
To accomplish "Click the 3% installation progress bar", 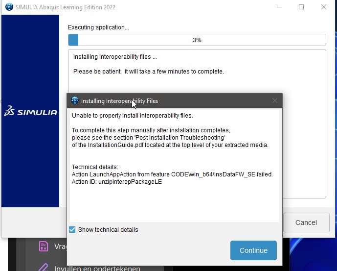I will tap(197, 40).
